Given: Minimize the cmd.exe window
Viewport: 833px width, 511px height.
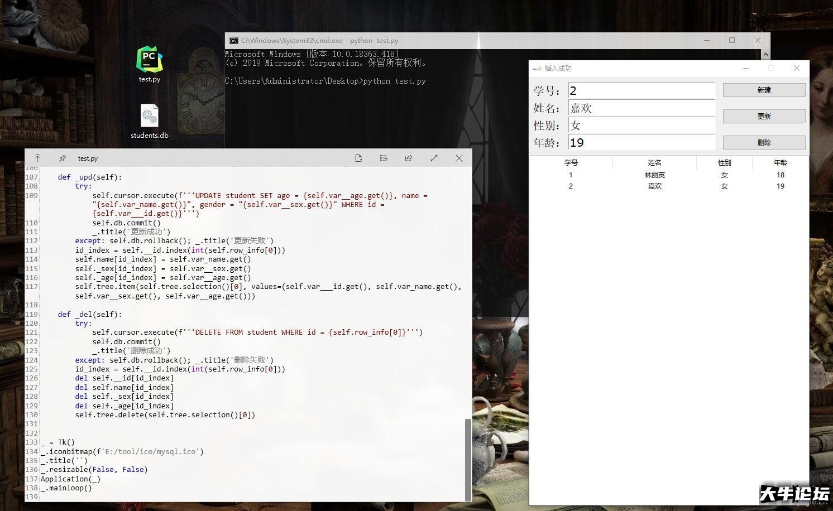Looking at the screenshot, I should pyautogui.click(x=707, y=40).
